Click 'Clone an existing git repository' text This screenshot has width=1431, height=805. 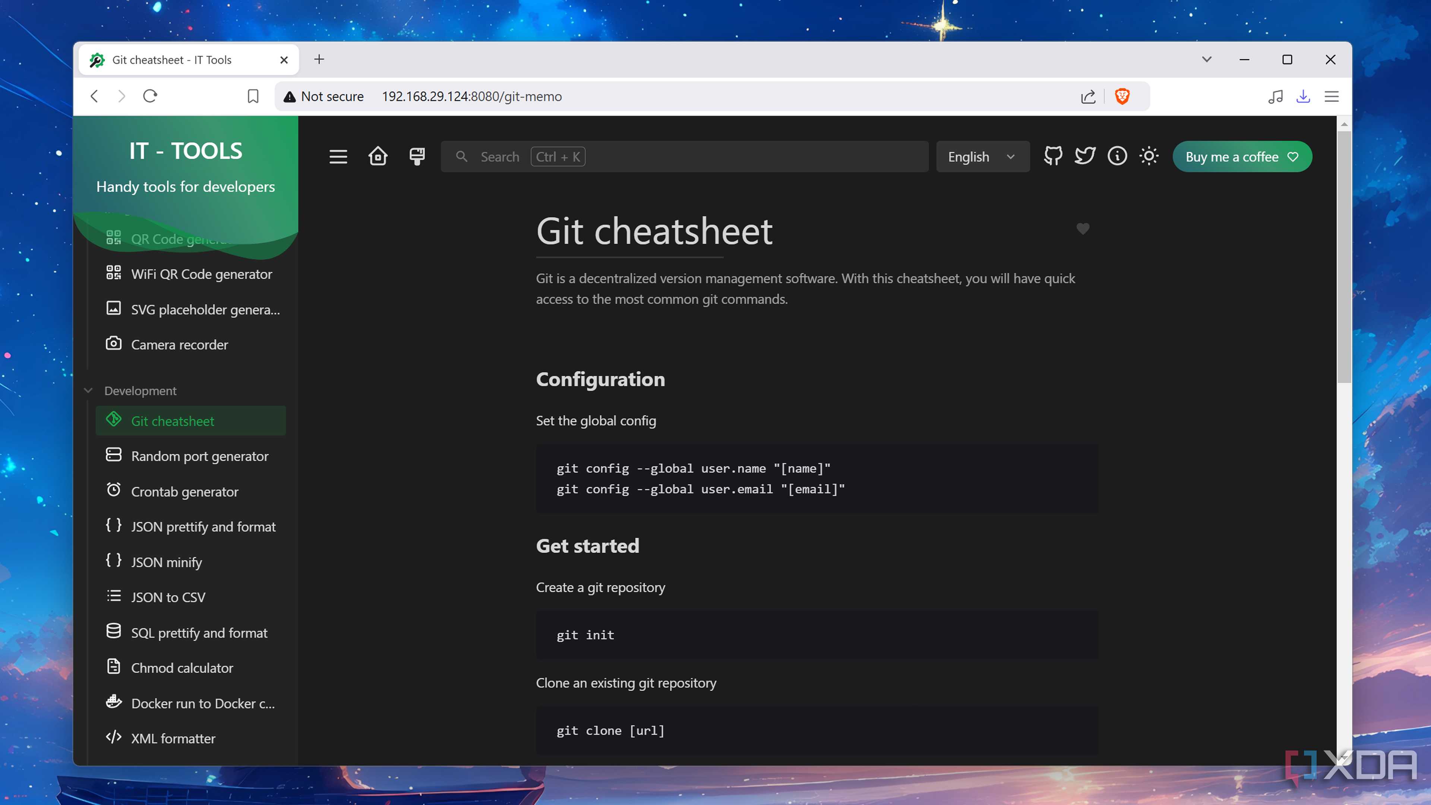coord(626,683)
